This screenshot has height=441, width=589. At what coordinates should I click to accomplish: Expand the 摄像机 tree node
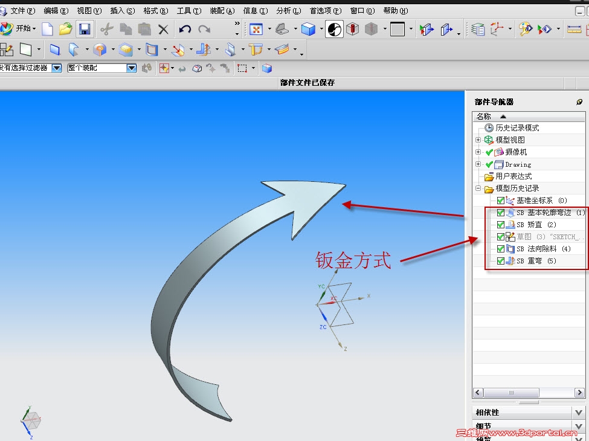[478, 152]
